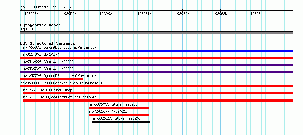This screenshot has width=303, height=135.
Task: Select the blue nsv4065373 variant bar
Action: 157,51
